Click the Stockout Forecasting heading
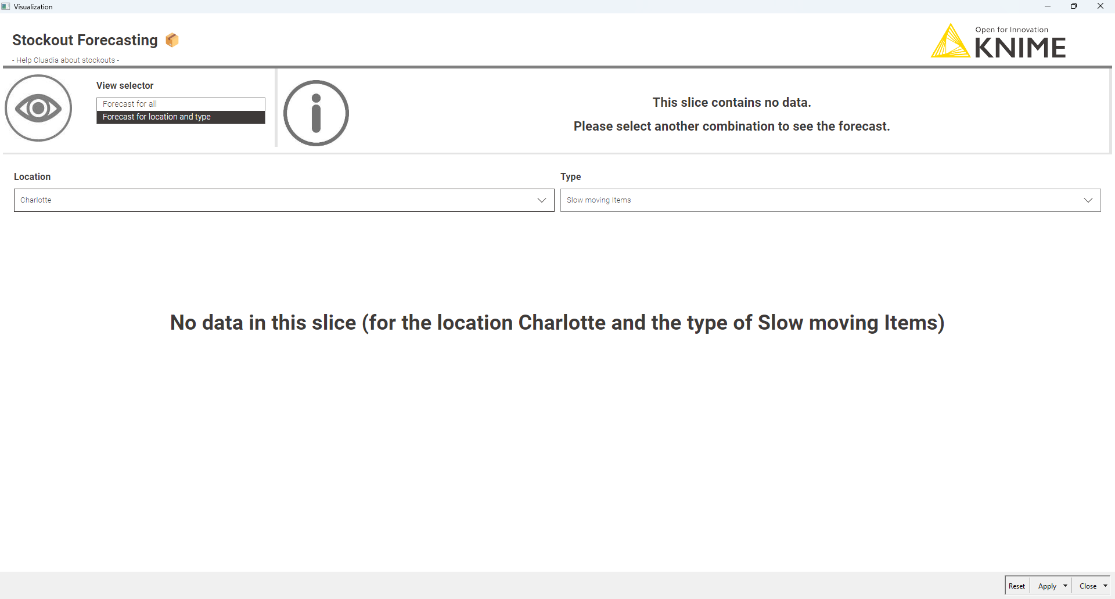 tap(85, 40)
